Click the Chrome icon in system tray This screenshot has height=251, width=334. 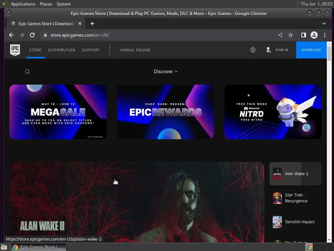309,247
